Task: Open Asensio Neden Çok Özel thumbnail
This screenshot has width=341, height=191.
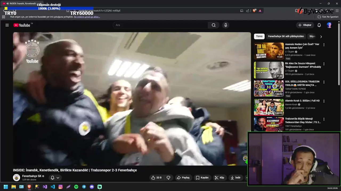Action: pos(269,51)
